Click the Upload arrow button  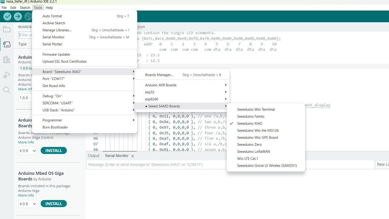coord(18,16)
